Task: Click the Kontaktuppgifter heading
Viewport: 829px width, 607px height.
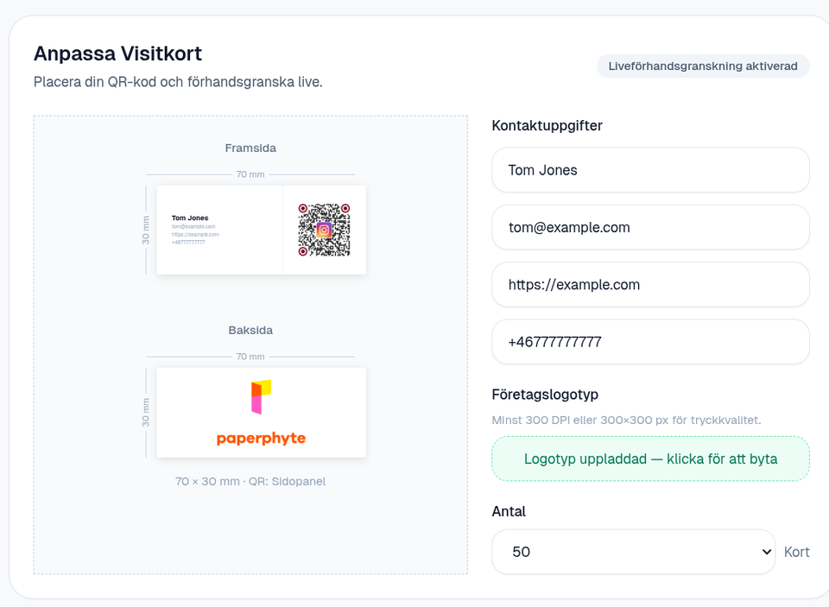Action: click(547, 126)
